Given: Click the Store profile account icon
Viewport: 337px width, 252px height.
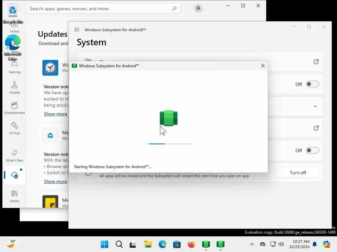Looking at the screenshot, I should coord(198,8).
